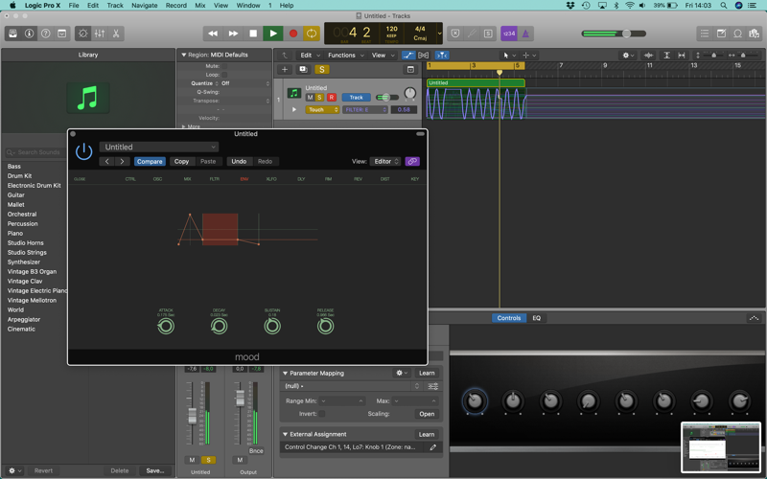Viewport: 767px width, 479px height.
Task: Open the plugin View Editor dropdown
Action: click(385, 161)
